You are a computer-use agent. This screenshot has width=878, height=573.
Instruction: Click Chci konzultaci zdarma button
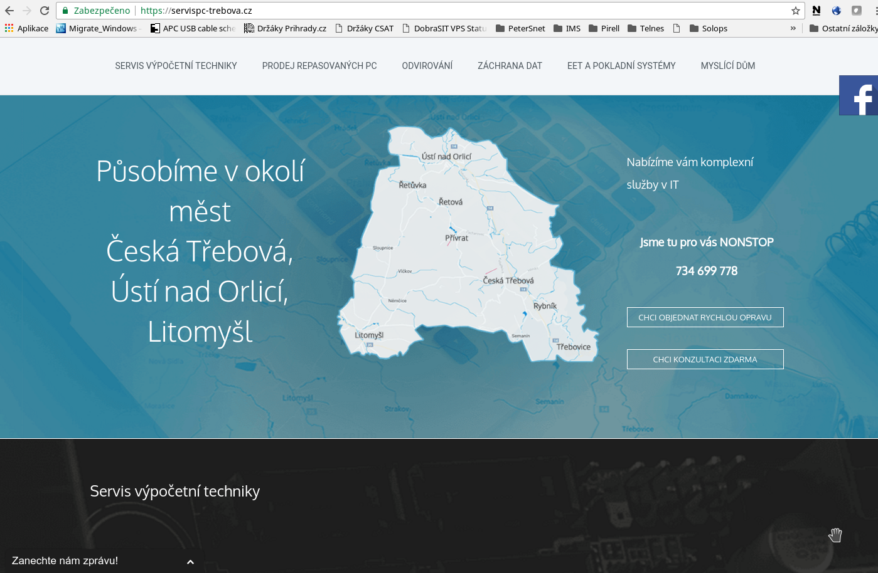pos(705,359)
